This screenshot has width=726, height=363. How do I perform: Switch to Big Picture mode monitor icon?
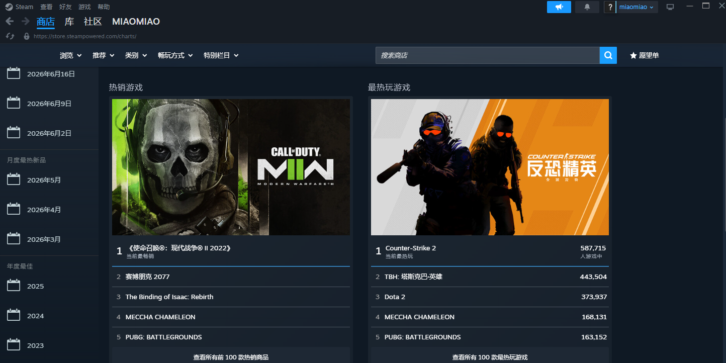tap(670, 7)
